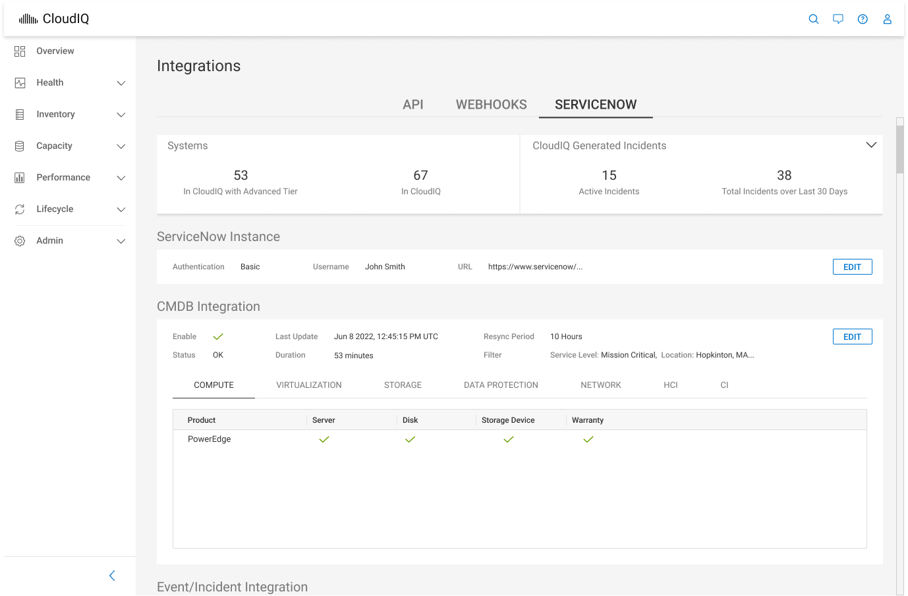
Task: Click the 15 Active Incidents count
Action: (609, 175)
